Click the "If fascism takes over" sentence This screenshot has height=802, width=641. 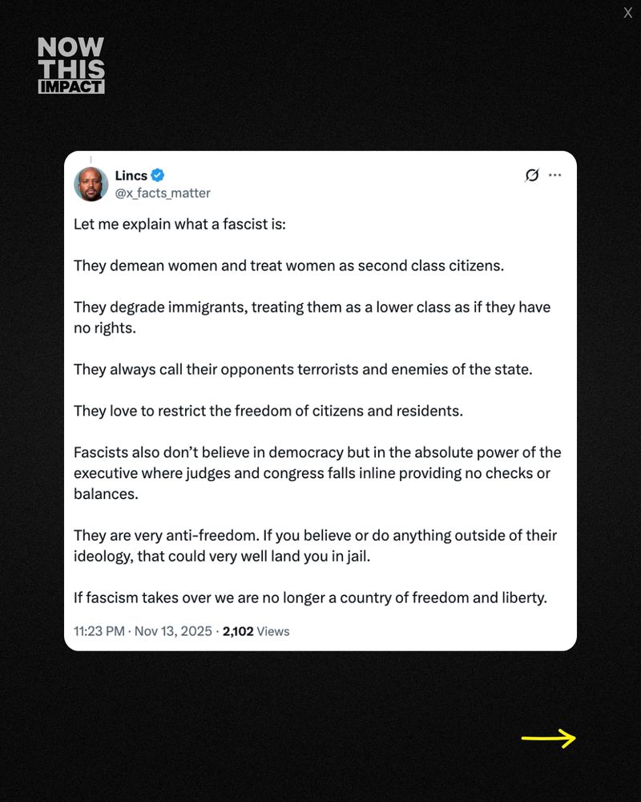point(310,597)
